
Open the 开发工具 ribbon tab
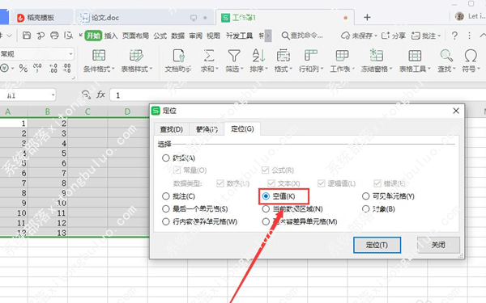point(239,36)
